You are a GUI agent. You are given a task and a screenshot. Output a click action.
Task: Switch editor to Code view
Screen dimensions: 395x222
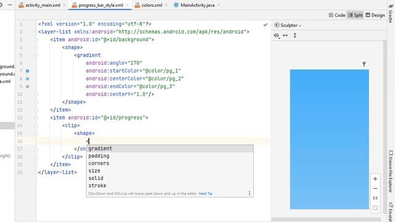[x=337, y=15]
